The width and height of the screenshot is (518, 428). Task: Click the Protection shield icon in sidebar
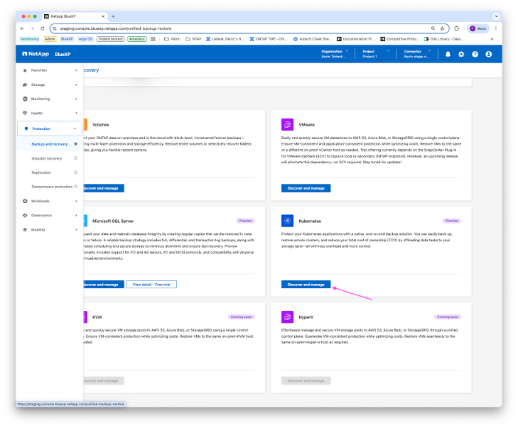click(26, 128)
